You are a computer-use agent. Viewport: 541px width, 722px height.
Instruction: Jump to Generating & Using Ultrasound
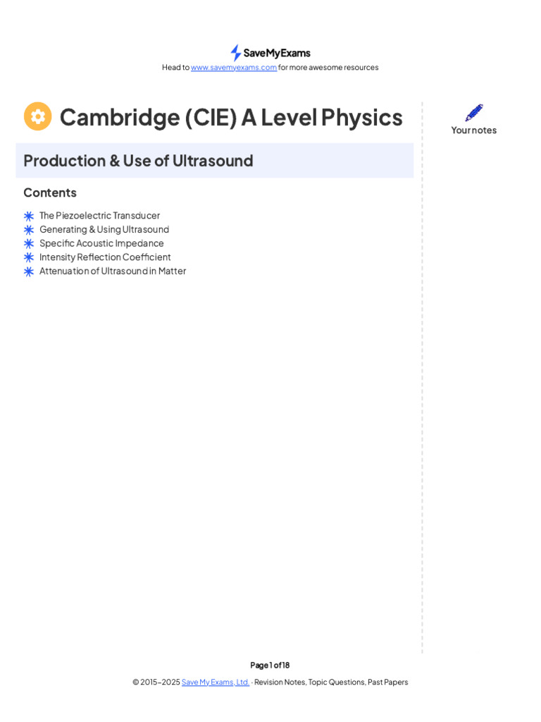tap(104, 229)
